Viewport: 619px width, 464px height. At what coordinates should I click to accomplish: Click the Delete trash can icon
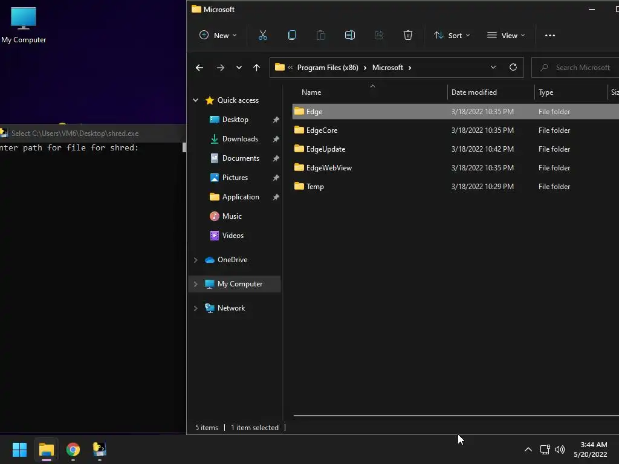[408, 36]
